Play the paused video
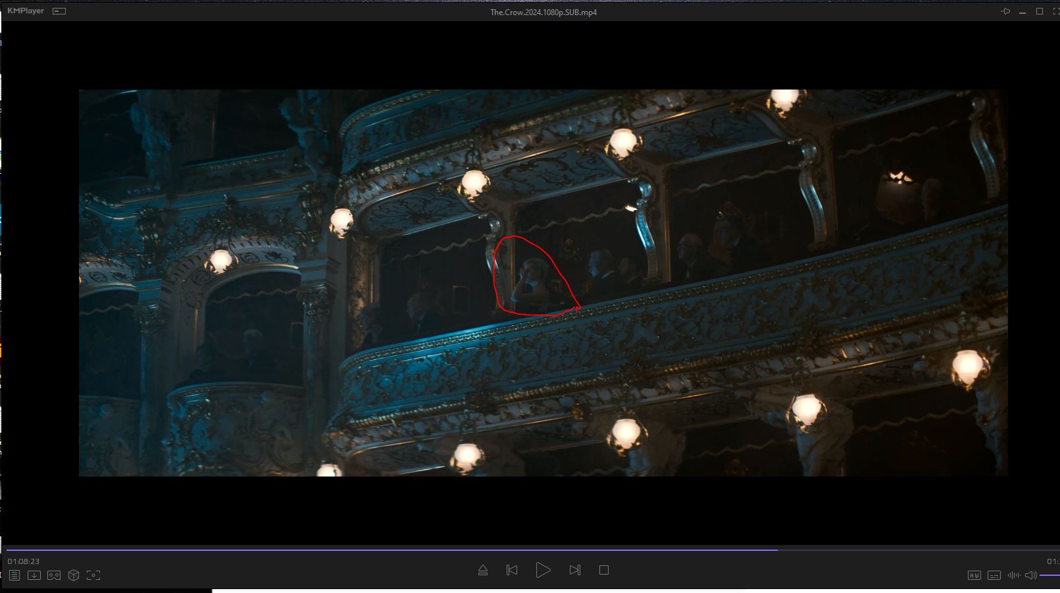 pyautogui.click(x=543, y=570)
